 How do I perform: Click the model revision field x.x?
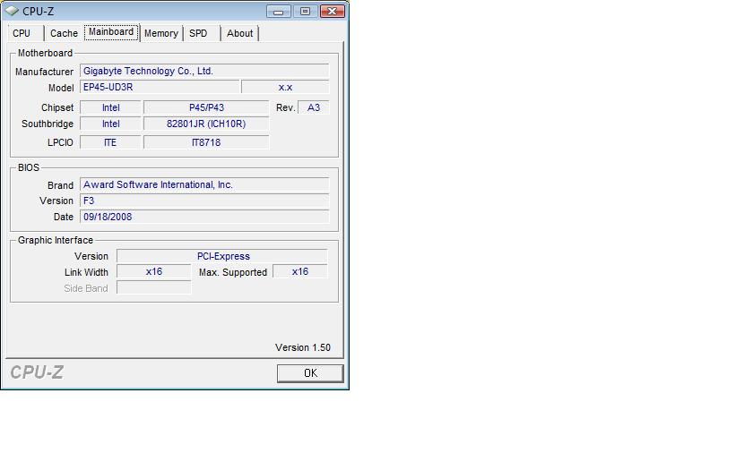tap(285, 88)
